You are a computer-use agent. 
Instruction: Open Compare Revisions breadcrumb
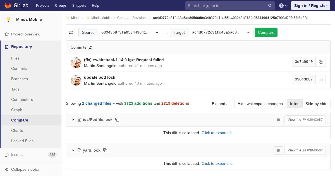click(132, 18)
